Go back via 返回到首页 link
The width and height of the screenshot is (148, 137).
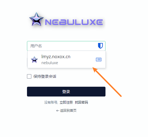coord(68,111)
